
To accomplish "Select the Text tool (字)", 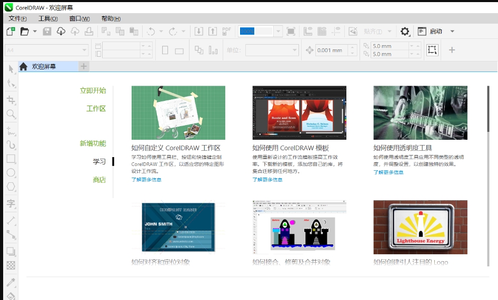I will (11, 203).
